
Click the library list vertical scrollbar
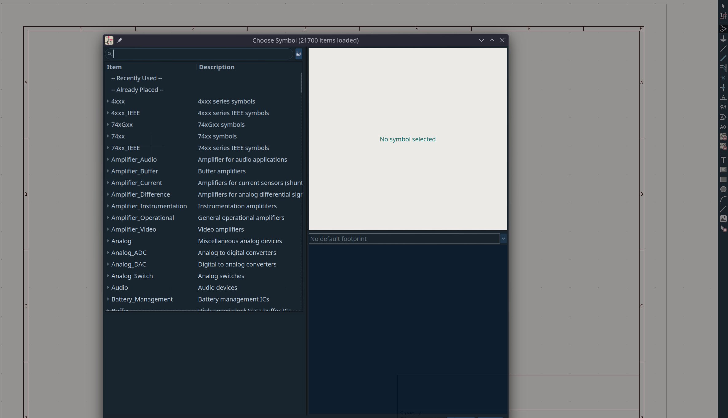301,83
